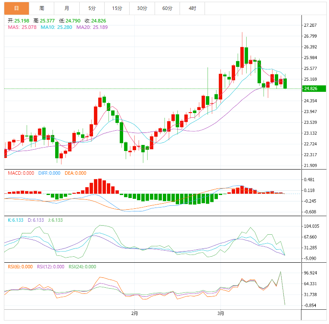Select the 日 (daily) chart tab

[16, 8]
